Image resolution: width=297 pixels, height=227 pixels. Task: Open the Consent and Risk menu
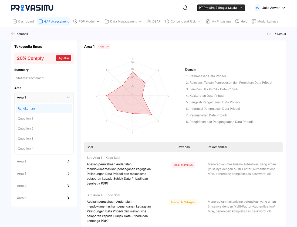(x=183, y=22)
